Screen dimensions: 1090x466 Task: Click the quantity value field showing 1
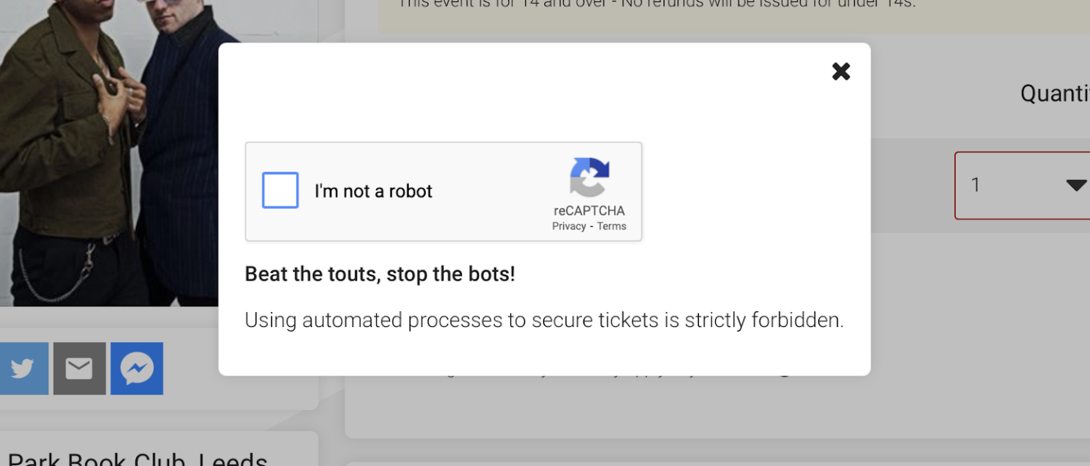click(x=976, y=185)
